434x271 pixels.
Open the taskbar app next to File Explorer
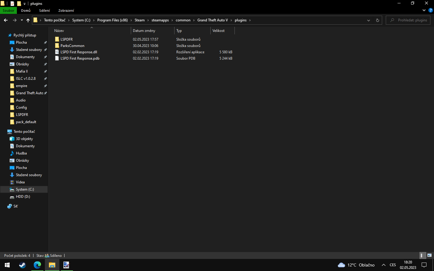pos(67,265)
